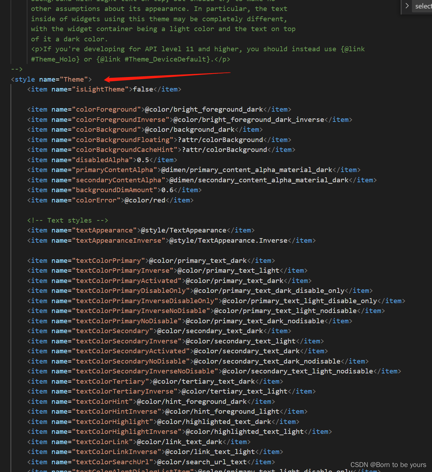Click the @color/secondary_text_dark value of textColorSecondary
The image size is (432, 472).
coord(210,331)
